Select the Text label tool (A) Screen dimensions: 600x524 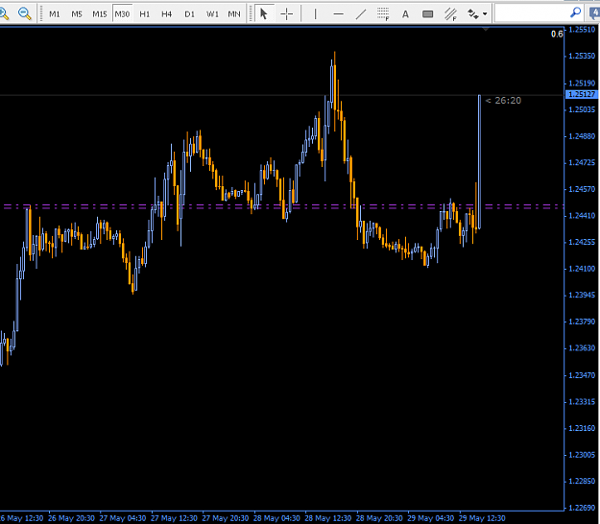point(405,14)
